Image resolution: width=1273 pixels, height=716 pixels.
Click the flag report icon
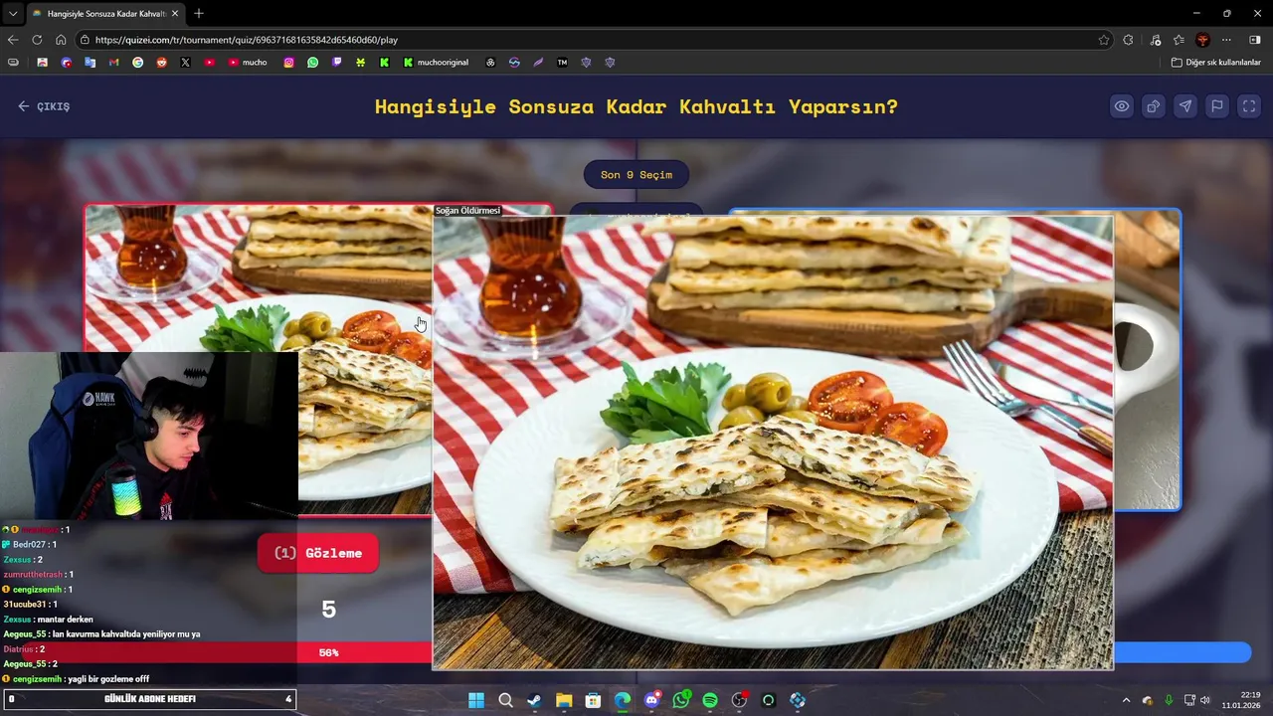pos(1216,106)
